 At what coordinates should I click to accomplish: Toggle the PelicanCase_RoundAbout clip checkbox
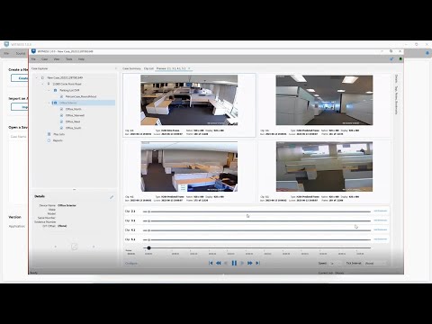tap(61, 96)
